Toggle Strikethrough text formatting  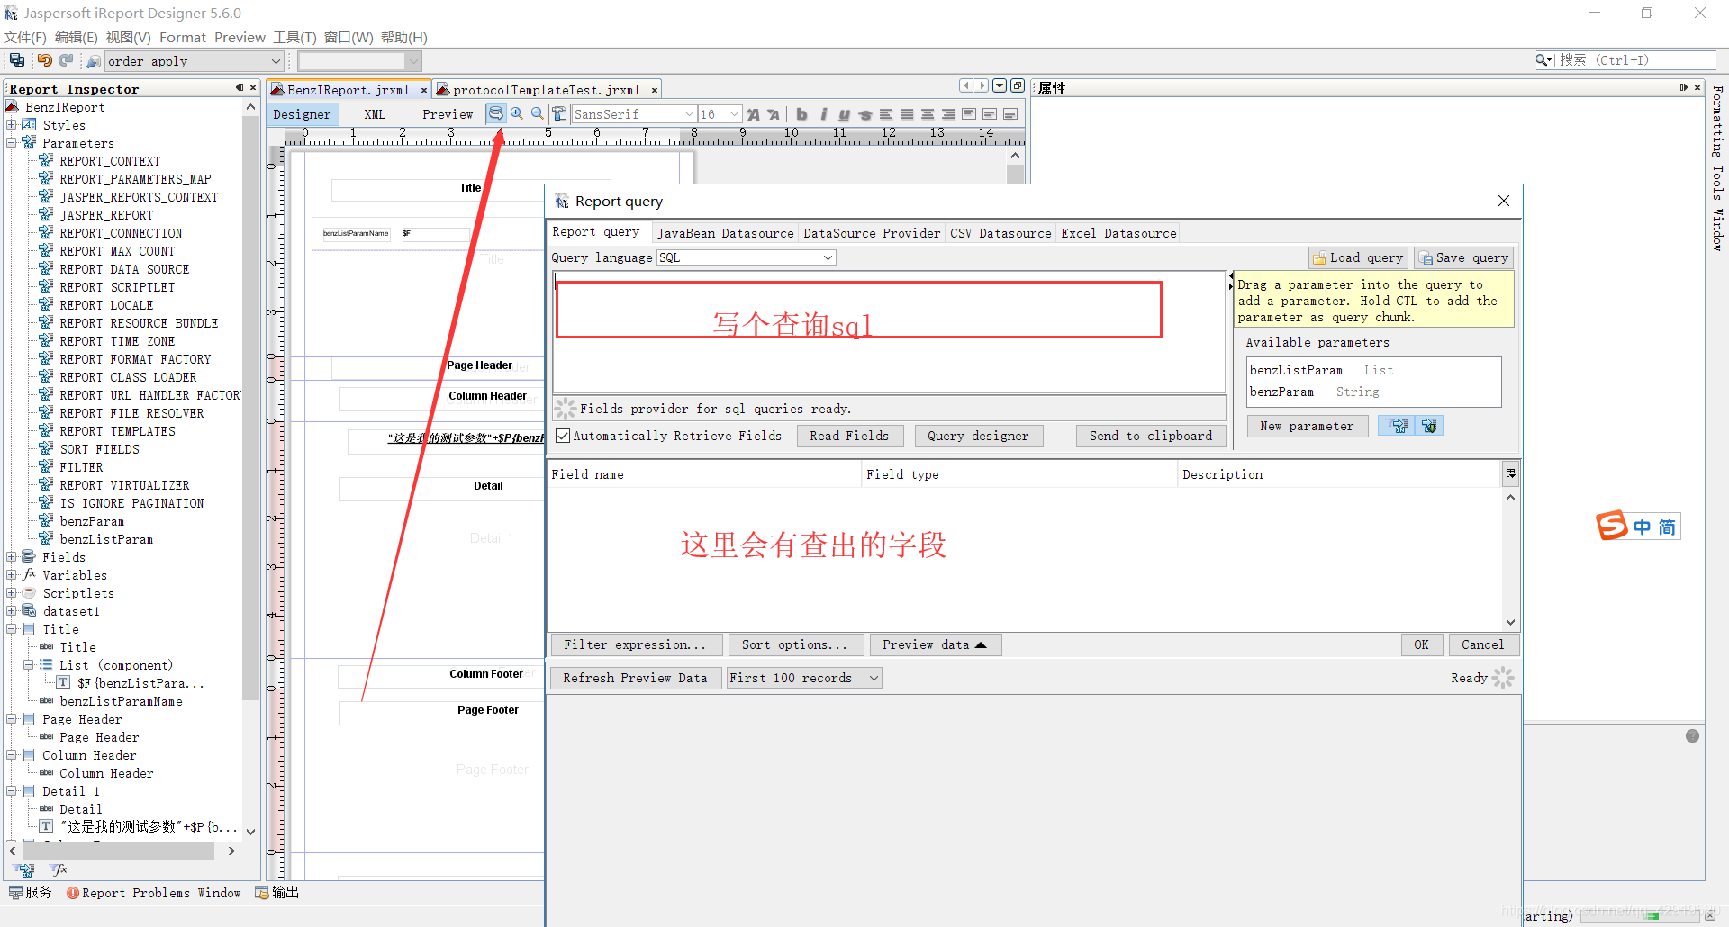pos(864,114)
